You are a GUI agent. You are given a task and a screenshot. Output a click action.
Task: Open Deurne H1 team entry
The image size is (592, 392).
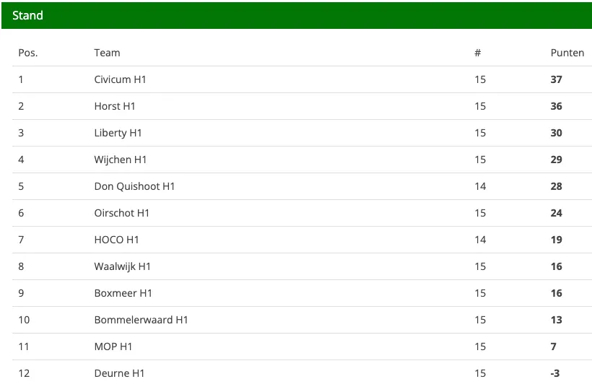pyautogui.click(x=119, y=373)
